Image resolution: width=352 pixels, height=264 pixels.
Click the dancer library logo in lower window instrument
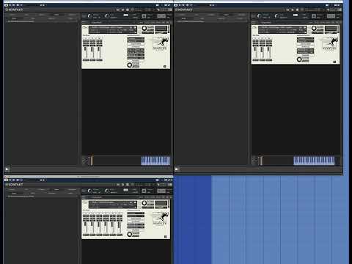point(160,219)
